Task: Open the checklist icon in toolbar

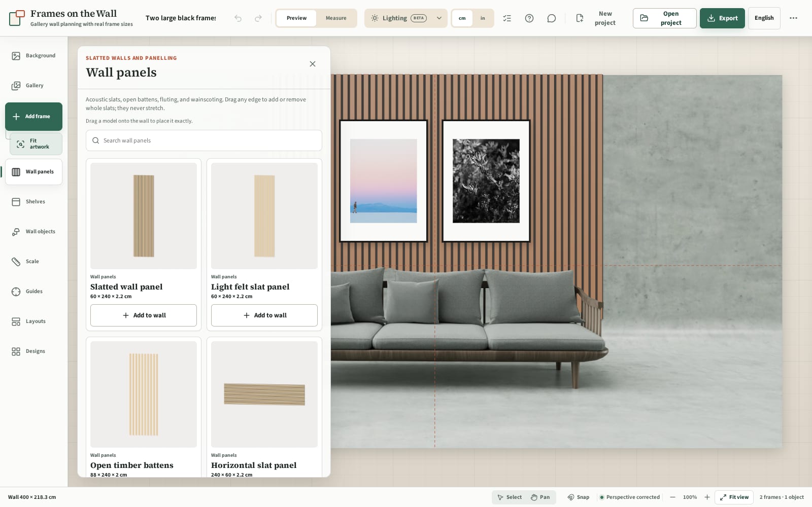Action: pos(507,18)
